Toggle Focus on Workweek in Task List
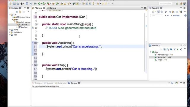The width and height of the screenshot is (190, 107). pyautogui.click(x=166, y=12)
